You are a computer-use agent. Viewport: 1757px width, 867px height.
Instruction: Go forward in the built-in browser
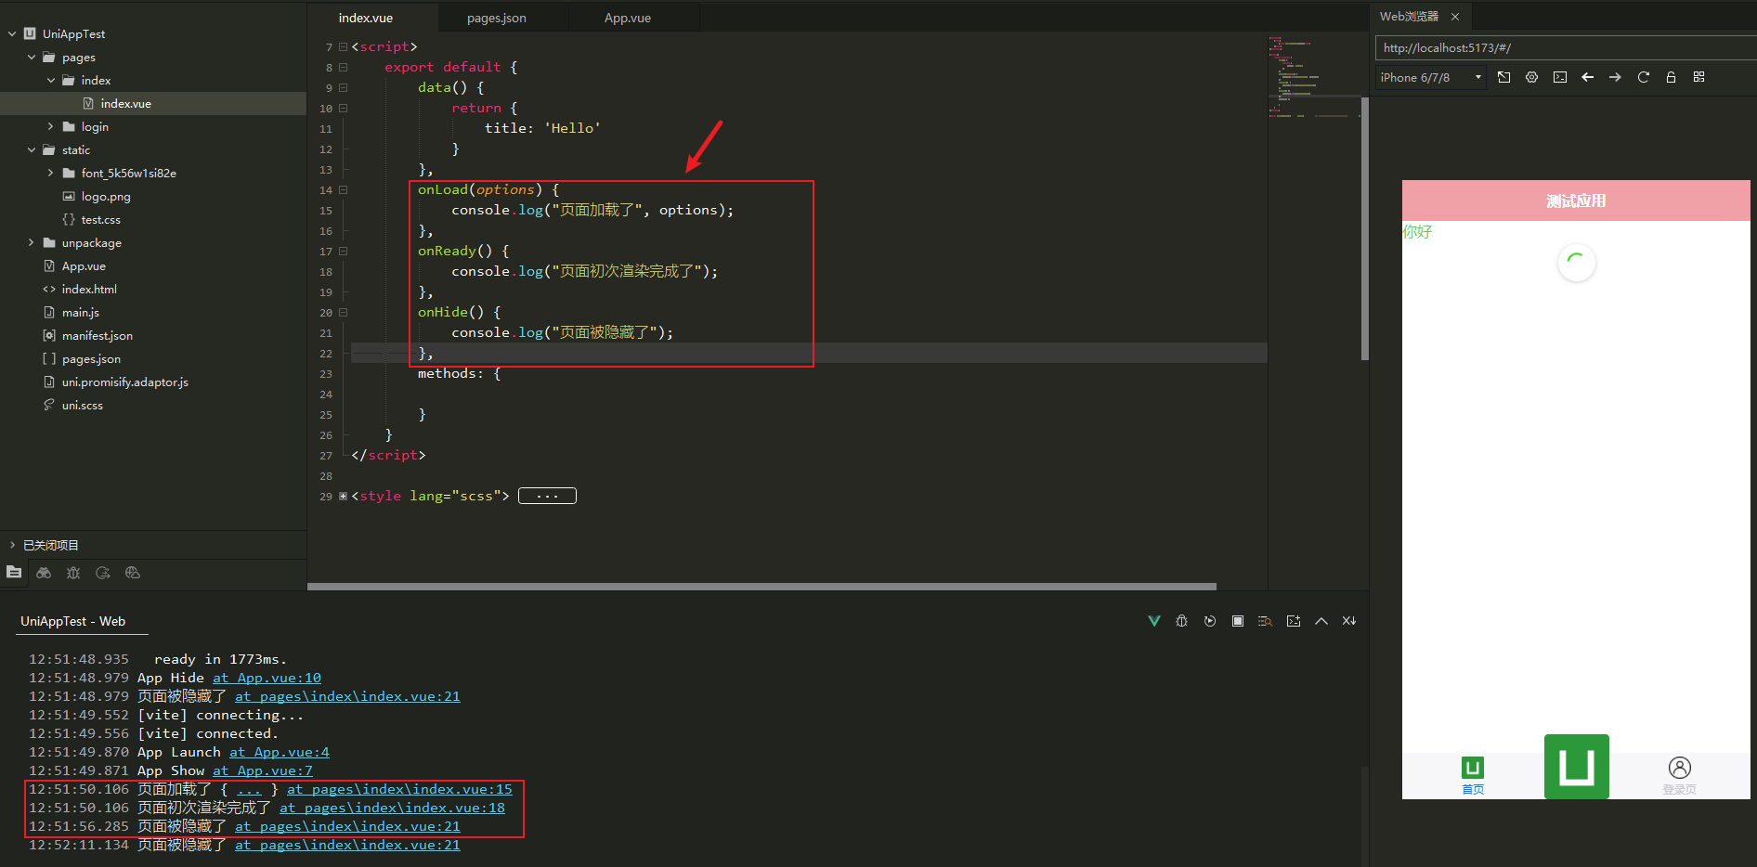[1616, 77]
